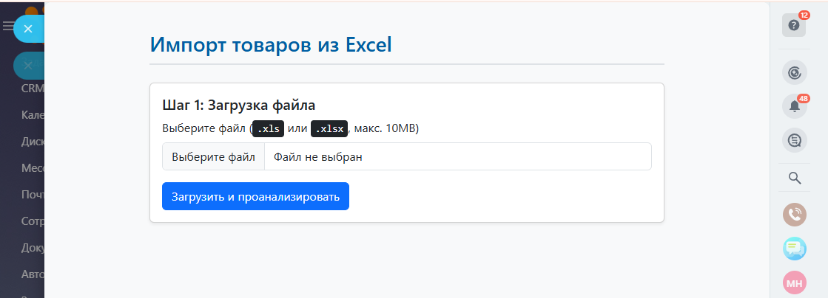Open the MH user avatar
Image resolution: width=828 pixels, height=298 pixels.
795,283
